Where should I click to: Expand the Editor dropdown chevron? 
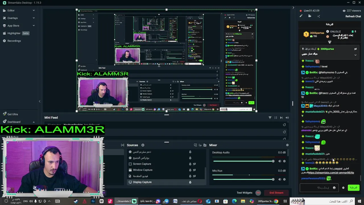click(34, 11)
